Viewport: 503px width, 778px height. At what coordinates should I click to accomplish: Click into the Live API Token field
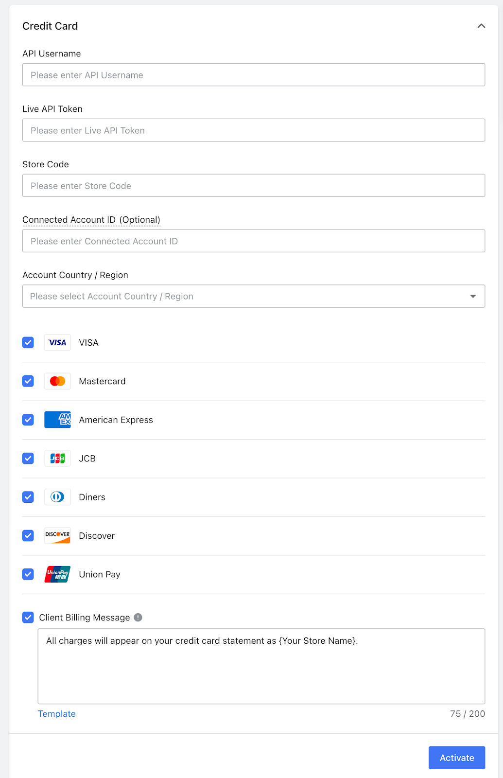[253, 130]
